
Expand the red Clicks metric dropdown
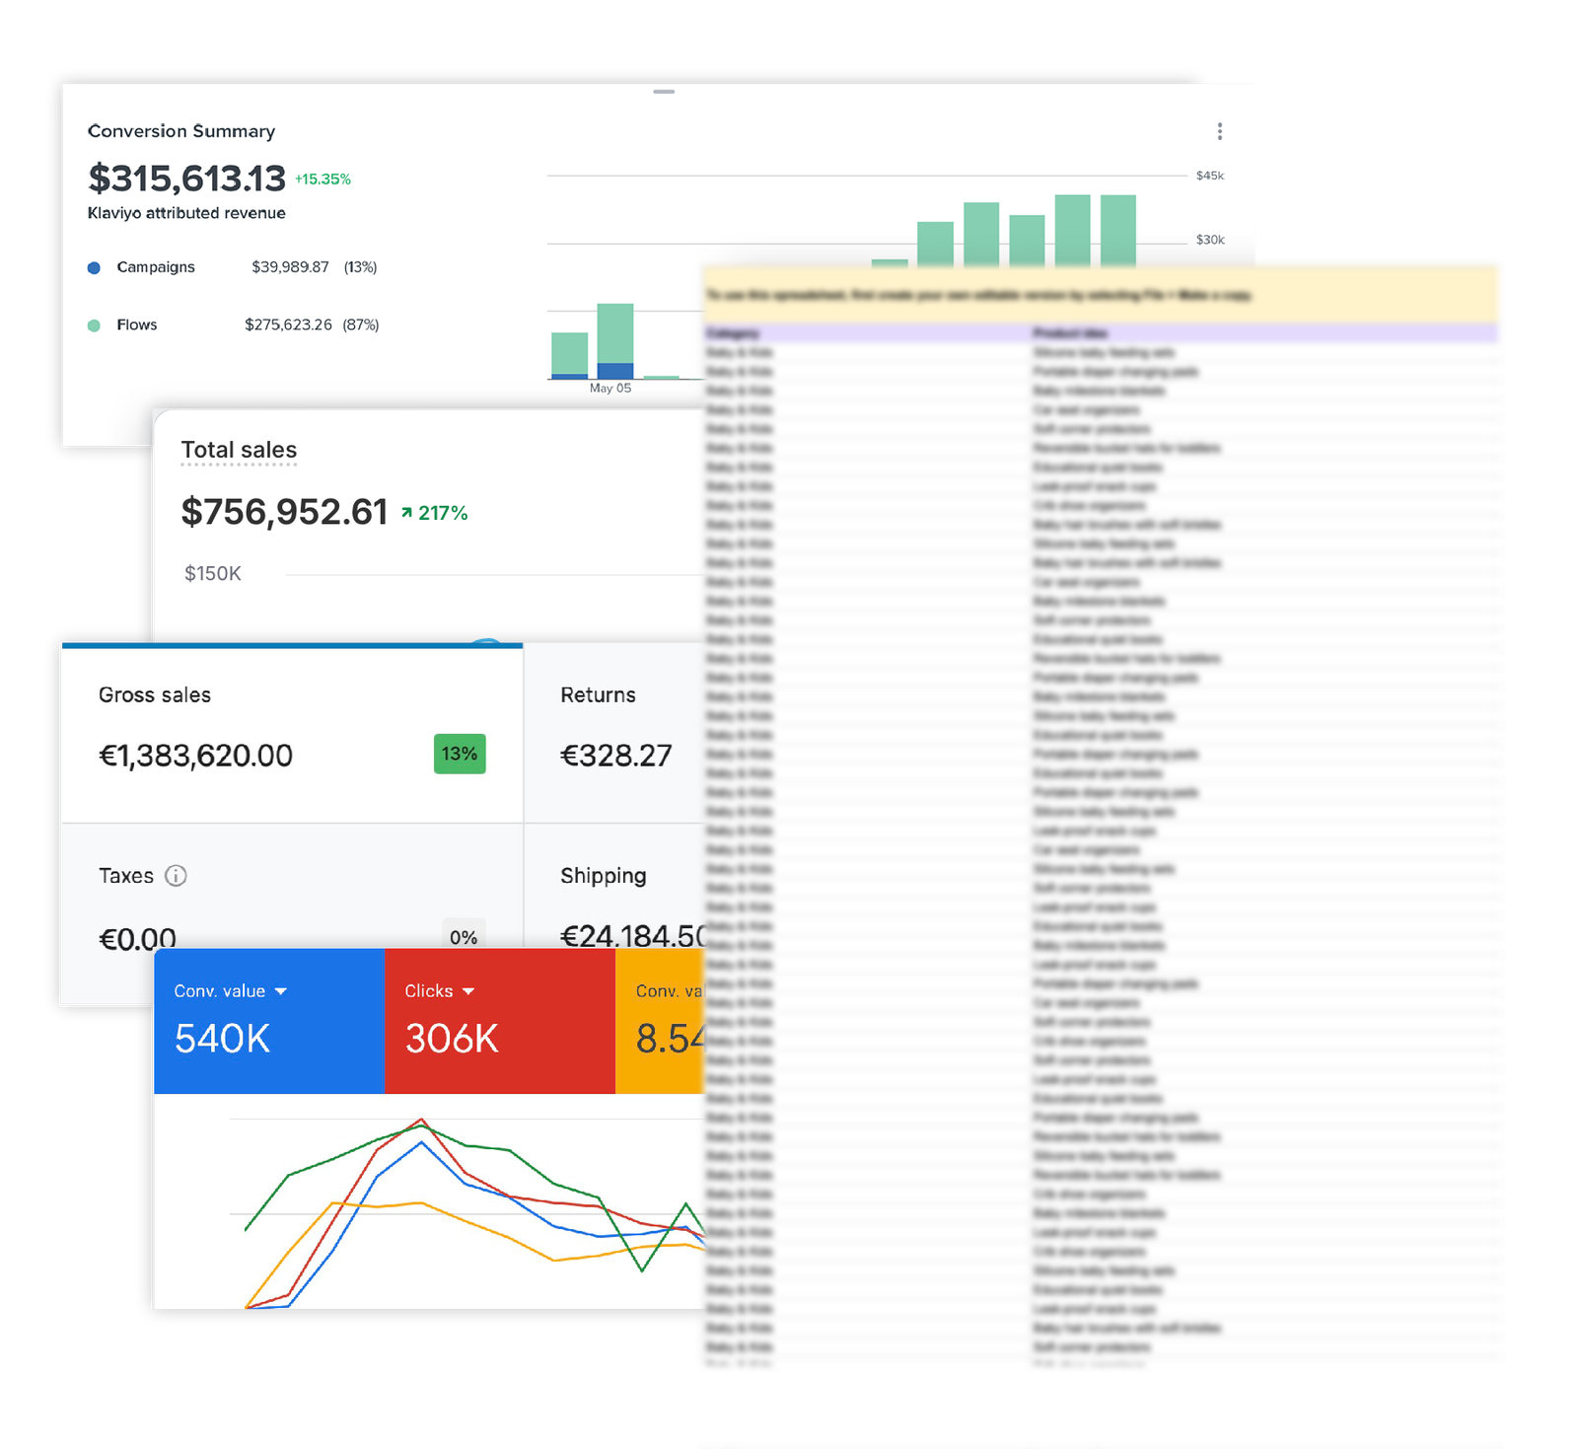[467, 991]
